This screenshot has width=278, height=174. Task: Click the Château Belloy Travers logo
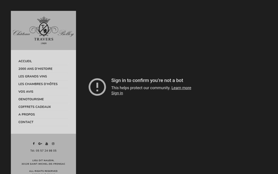pos(43,30)
